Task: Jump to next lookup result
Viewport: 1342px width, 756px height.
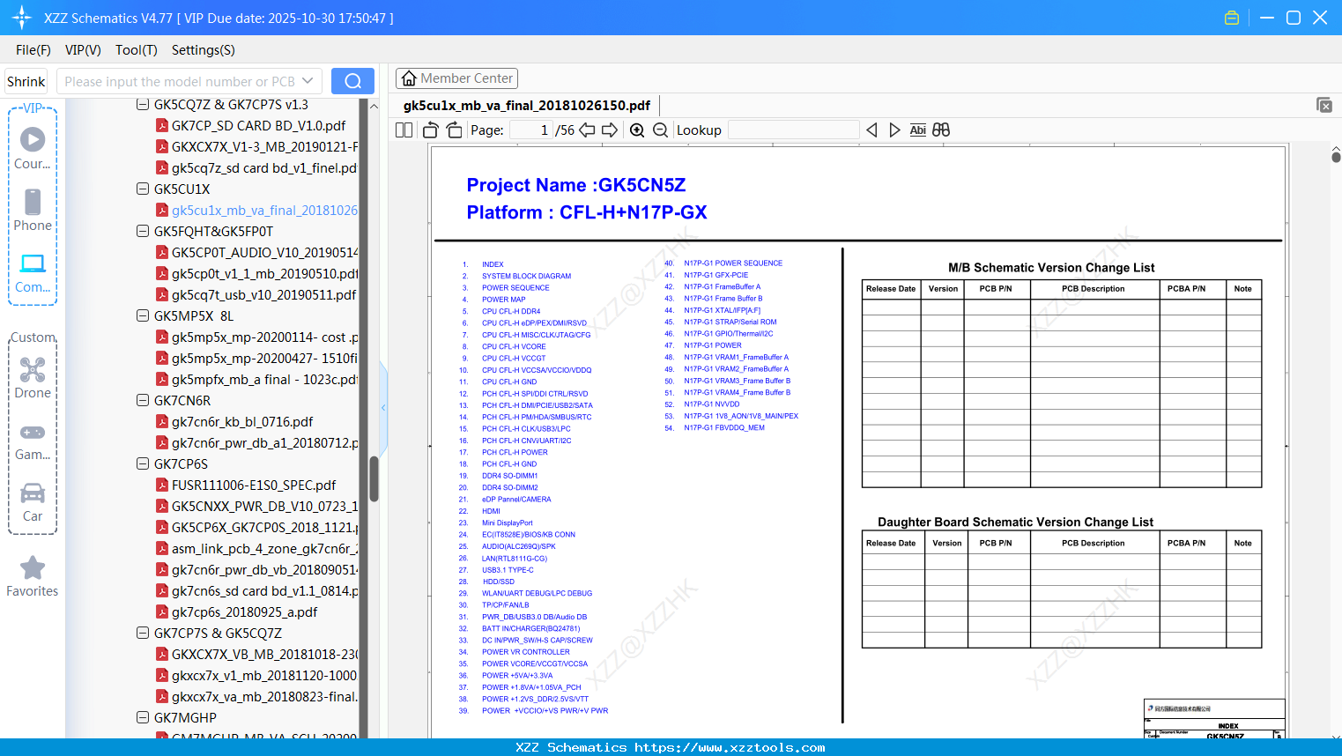Action: [x=894, y=130]
